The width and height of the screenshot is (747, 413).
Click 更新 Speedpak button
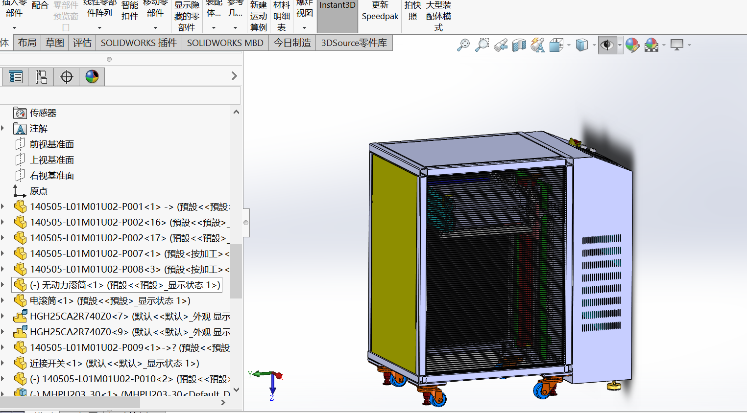[380, 12]
